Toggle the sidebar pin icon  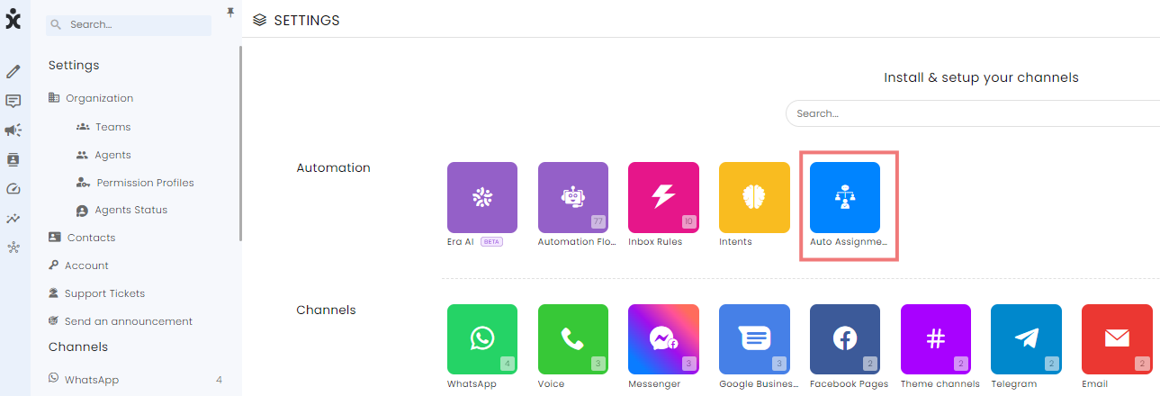click(229, 12)
